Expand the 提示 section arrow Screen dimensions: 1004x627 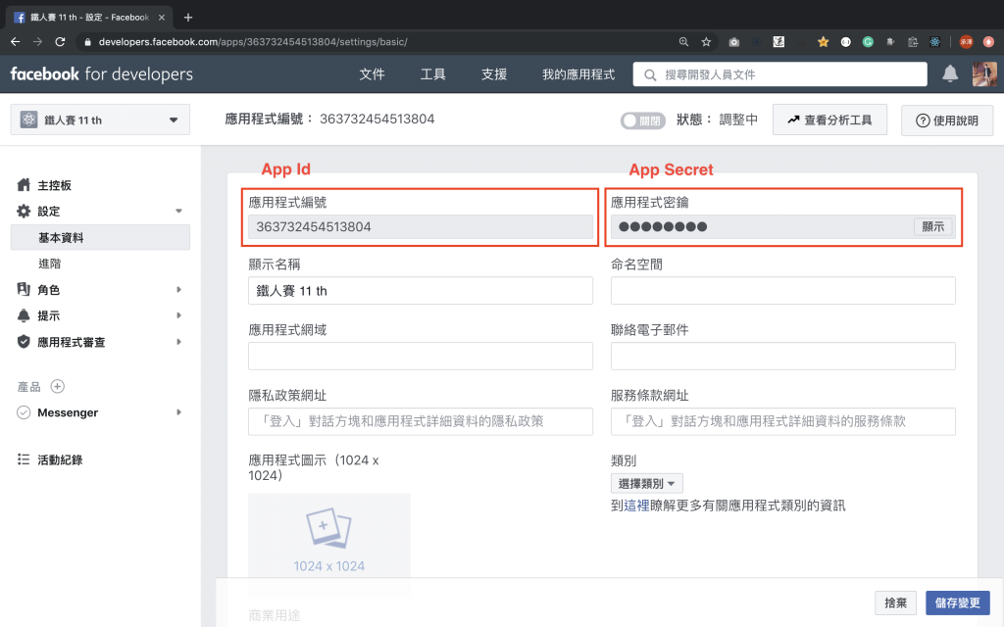pos(178,314)
